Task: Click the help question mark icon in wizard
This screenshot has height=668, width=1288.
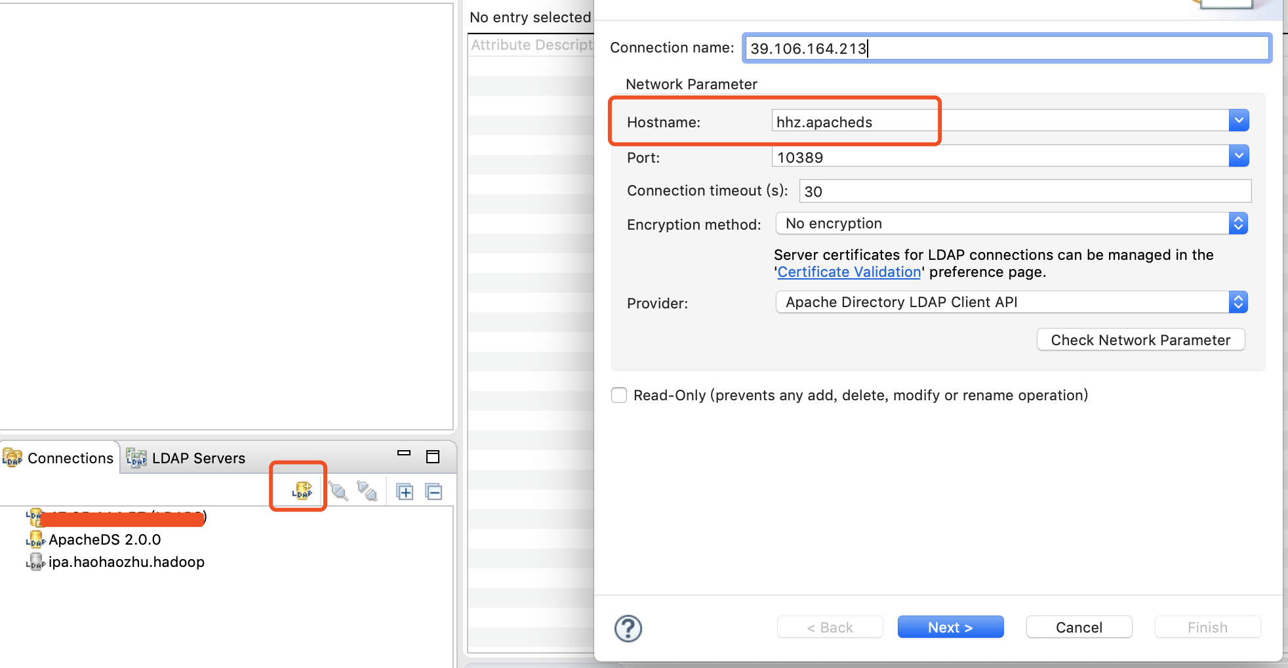Action: coord(628,627)
